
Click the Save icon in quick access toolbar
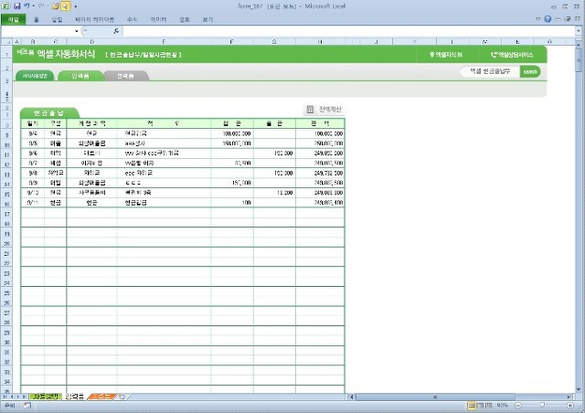click(16, 6)
